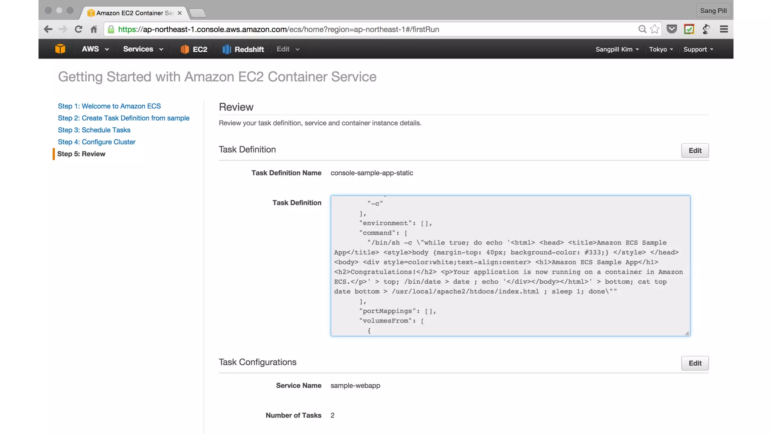This screenshot has width=772, height=434.
Task: Bookmark page with the star icon
Action: pyautogui.click(x=655, y=29)
